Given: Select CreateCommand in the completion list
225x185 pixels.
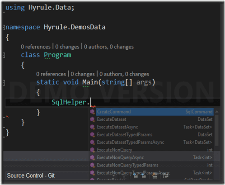Looking at the screenshot, I should [155, 112].
